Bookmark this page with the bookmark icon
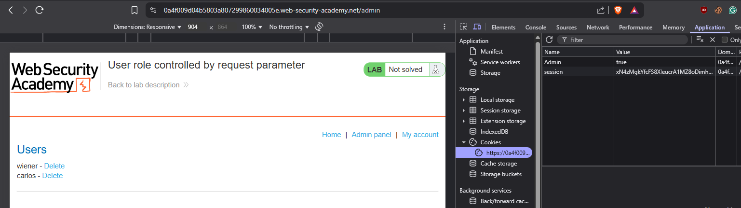Image resolution: width=741 pixels, height=208 pixels. point(135,10)
